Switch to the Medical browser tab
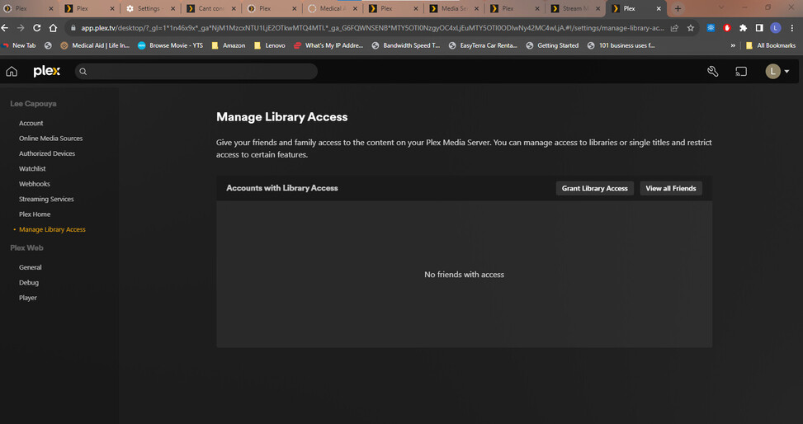The height and width of the screenshot is (424, 803). click(331, 9)
